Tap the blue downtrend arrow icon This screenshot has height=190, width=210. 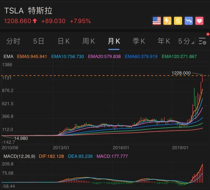(x=189, y=21)
